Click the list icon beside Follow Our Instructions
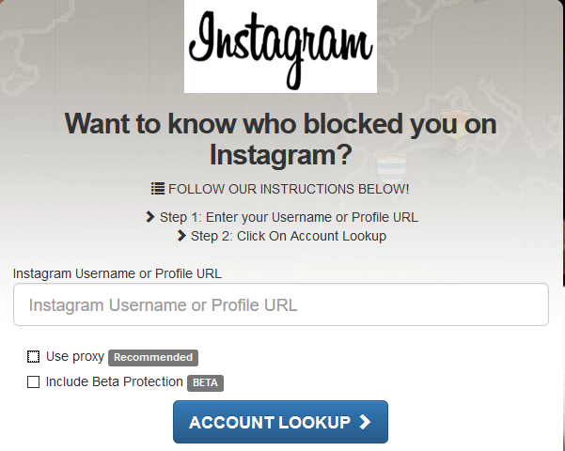 [x=157, y=189]
